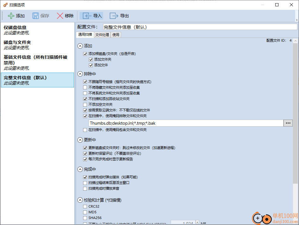This screenshot has height=225, width=299.
Task: Enable the CRC32 checksum checkbox
Action: tap(85, 206)
